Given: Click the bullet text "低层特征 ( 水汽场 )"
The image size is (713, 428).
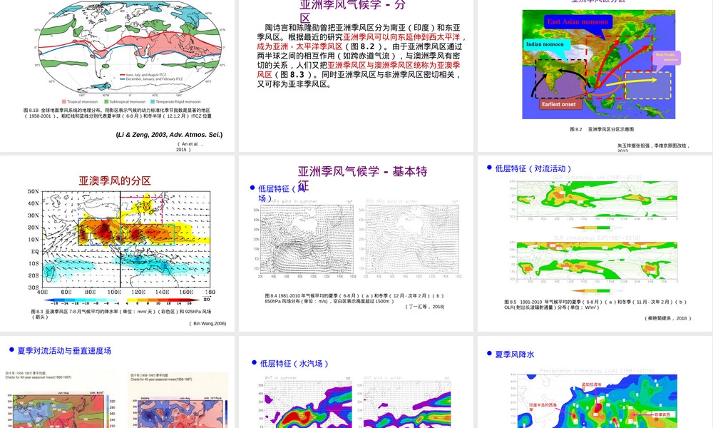Looking at the screenshot, I should [294, 363].
